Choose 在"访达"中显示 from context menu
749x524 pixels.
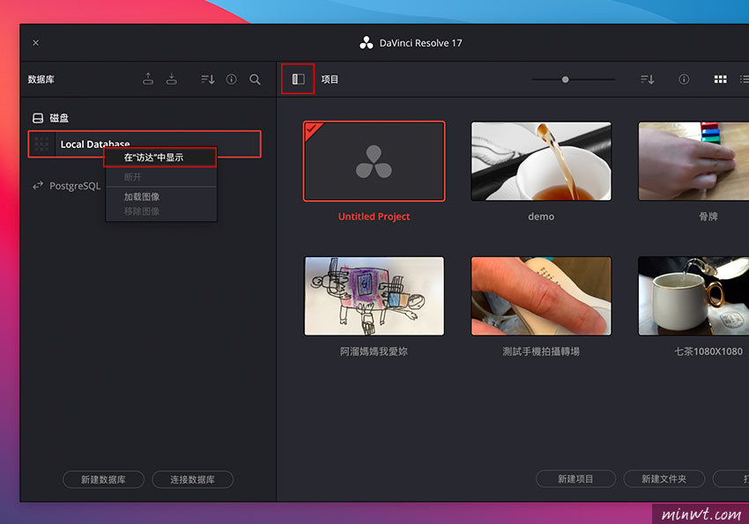[160, 158]
